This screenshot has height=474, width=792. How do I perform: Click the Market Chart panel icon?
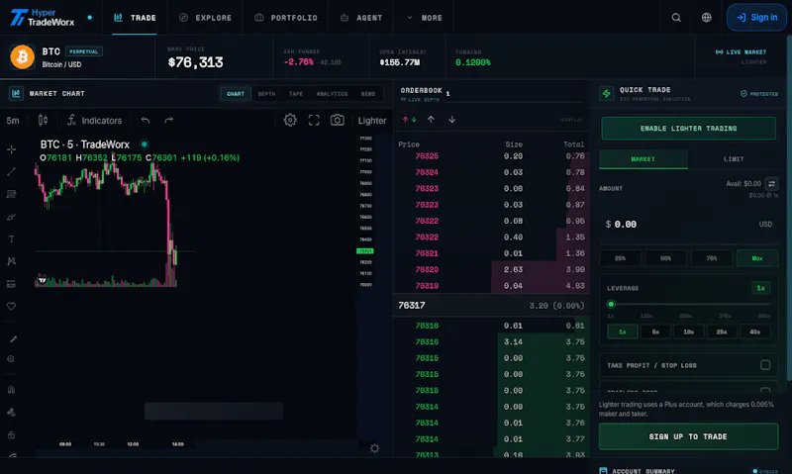pyautogui.click(x=16, y=93)
